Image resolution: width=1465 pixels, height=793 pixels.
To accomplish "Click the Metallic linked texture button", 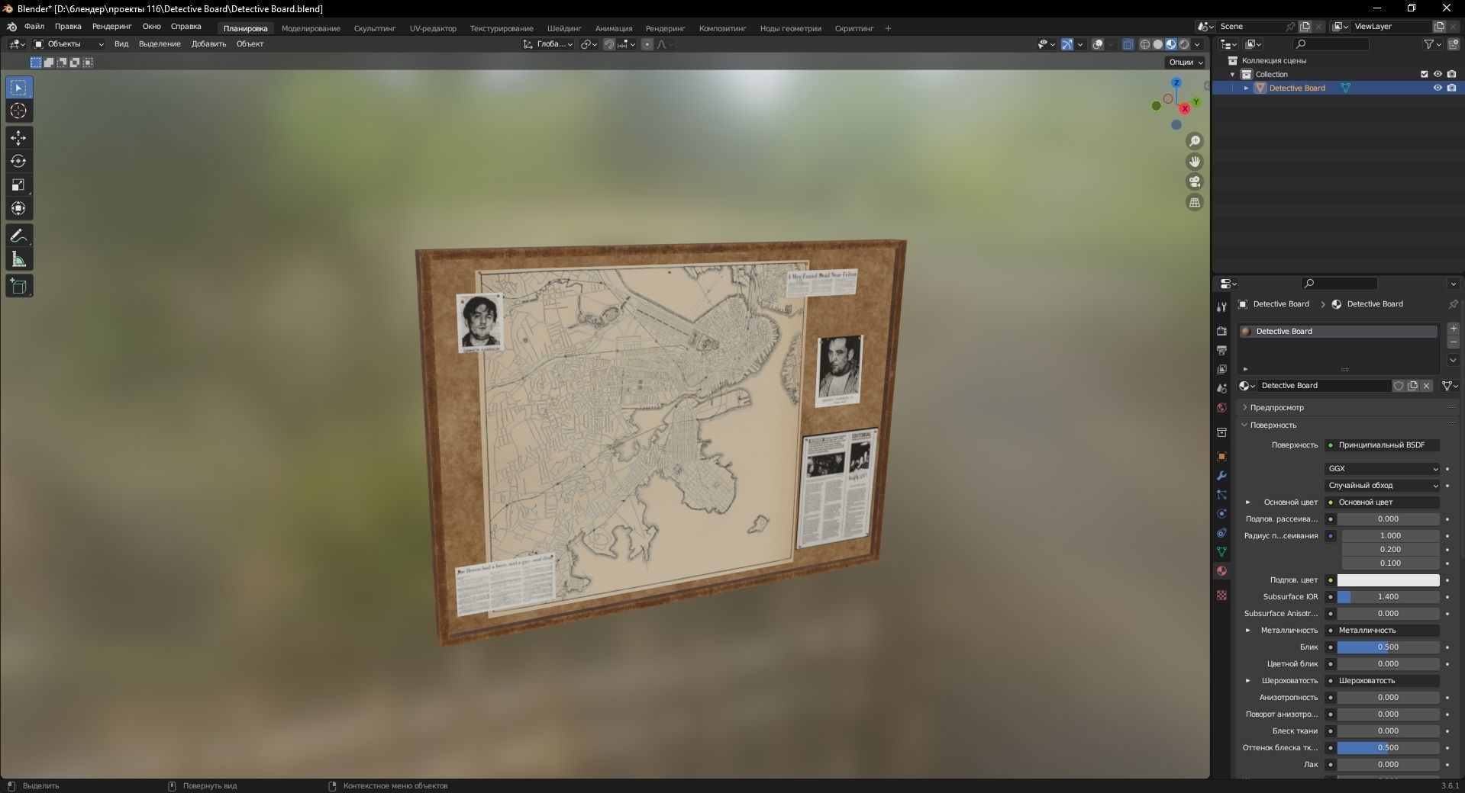I will [x=1383, y=631].
